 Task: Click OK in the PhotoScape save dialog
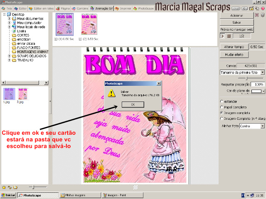[133, 104]
